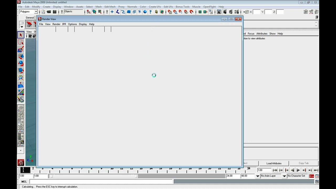Click the time range slider bar
Image resolution: width=336 pixels, height=189 pixels.
pyautogui.click(x=94, y=176)
